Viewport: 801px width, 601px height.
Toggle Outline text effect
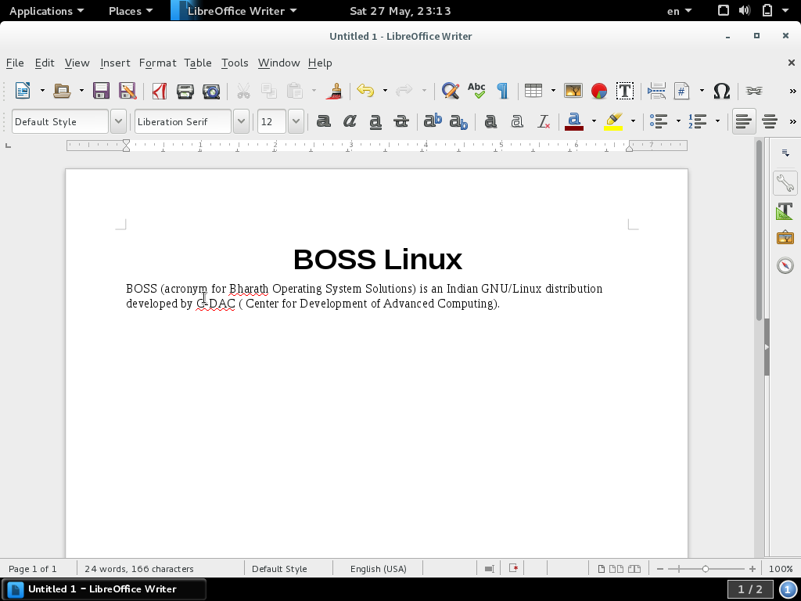(517, 121)
